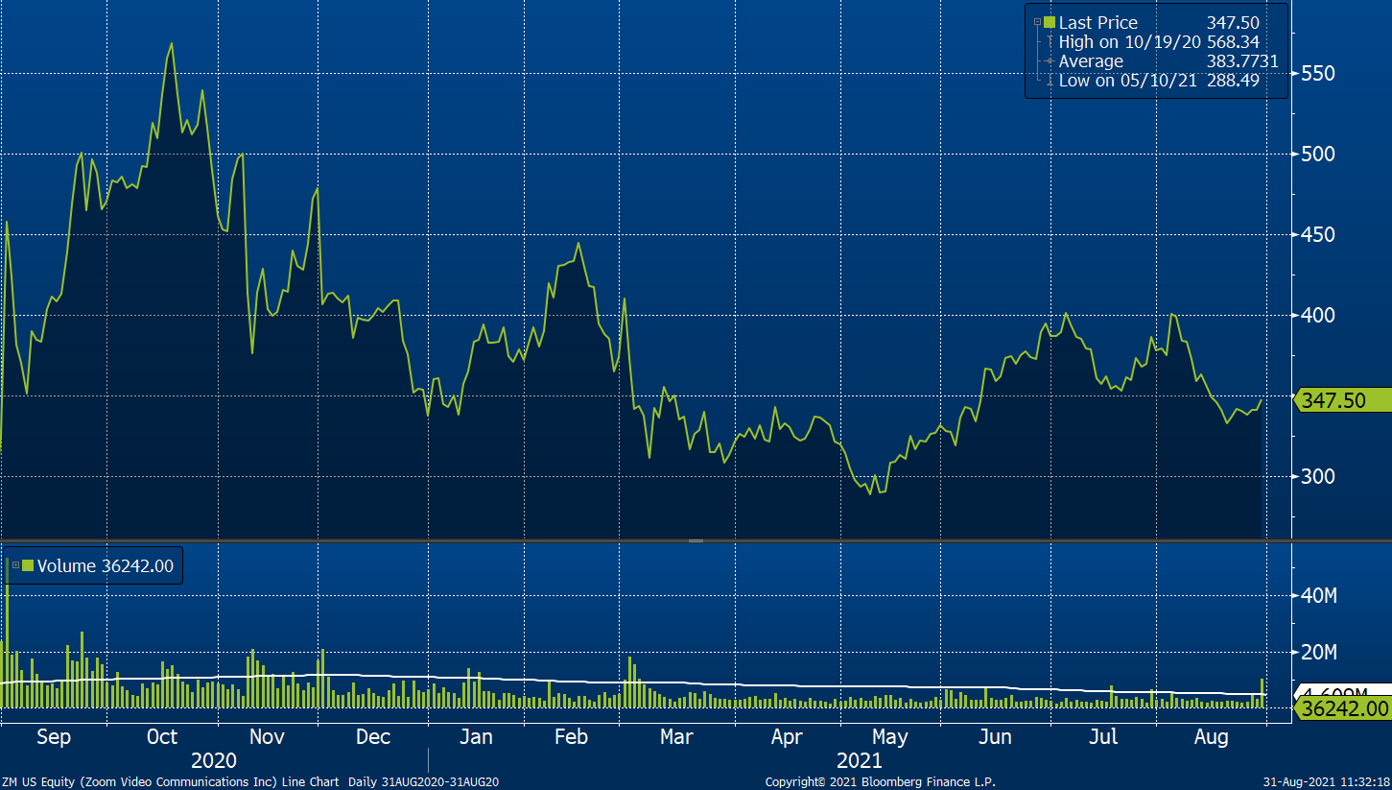Select 'Low on 05/10/21' legend row
This screenshot has height=790, width=1392.
pos(1159,82)
